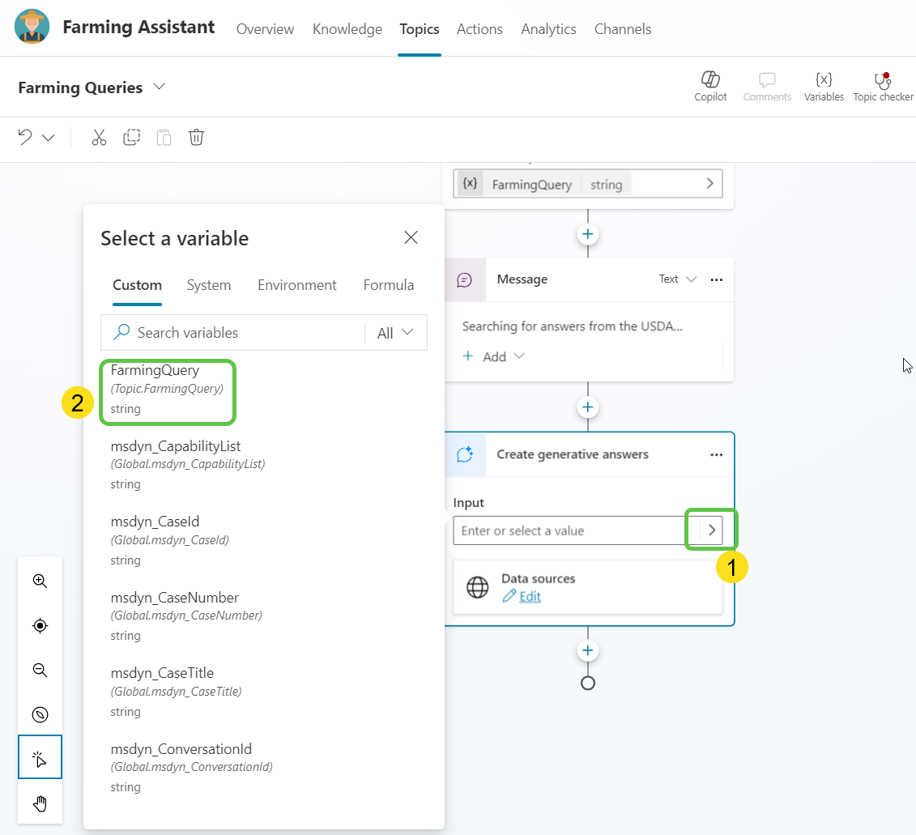Viewport: 916px width, 835px height.
Task: Run the Topic checker
Action: [882, 85]
